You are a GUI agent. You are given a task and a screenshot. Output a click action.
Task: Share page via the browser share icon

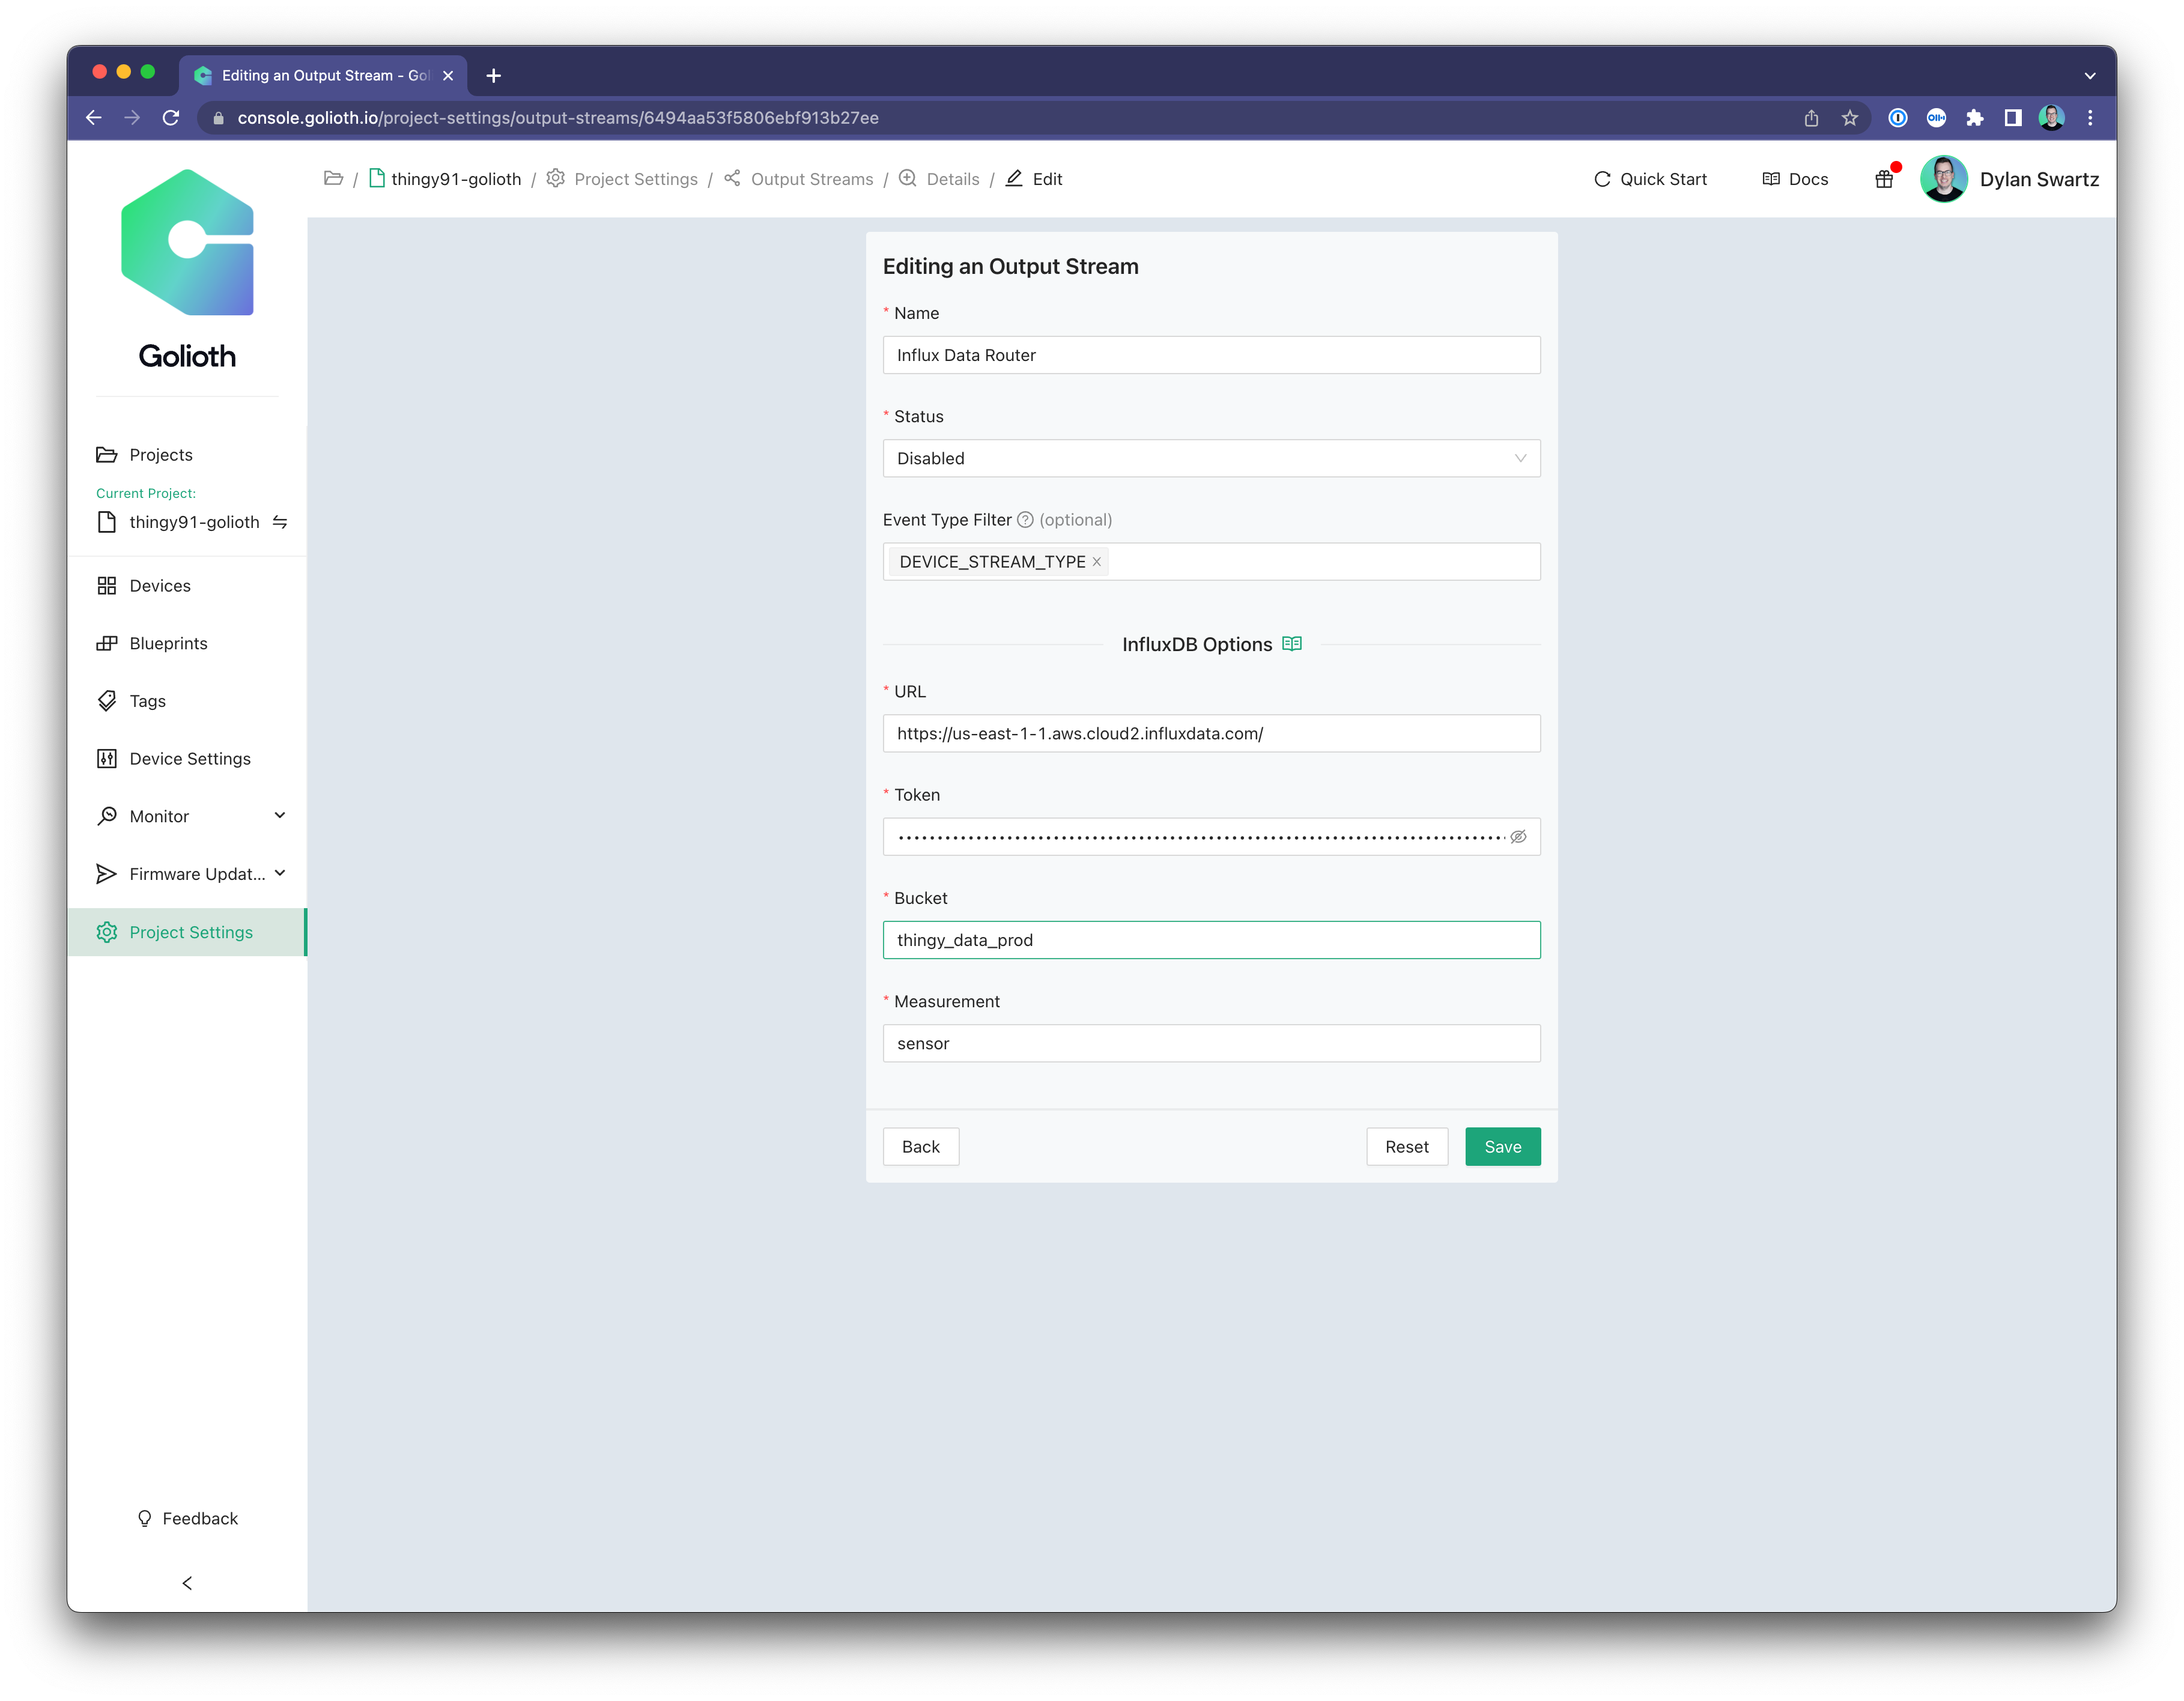[1811, 118]
